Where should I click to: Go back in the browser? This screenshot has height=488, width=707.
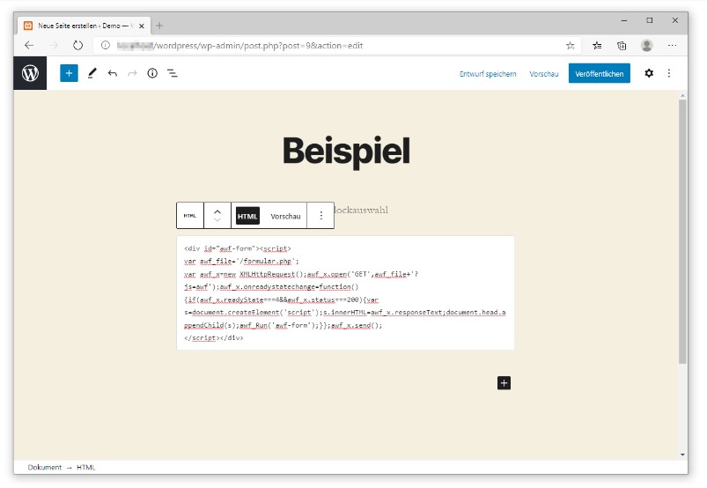29,45
